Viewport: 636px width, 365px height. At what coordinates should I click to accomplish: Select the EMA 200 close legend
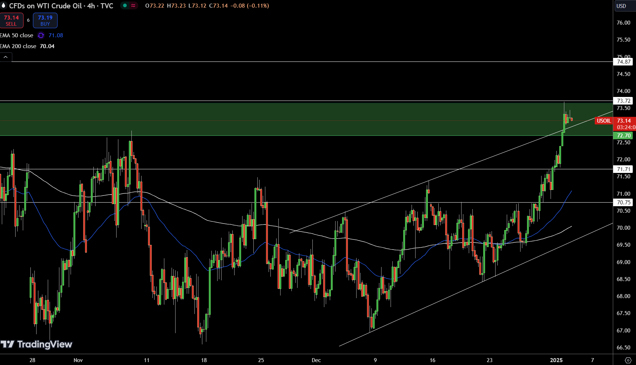[x=18, y=46]
